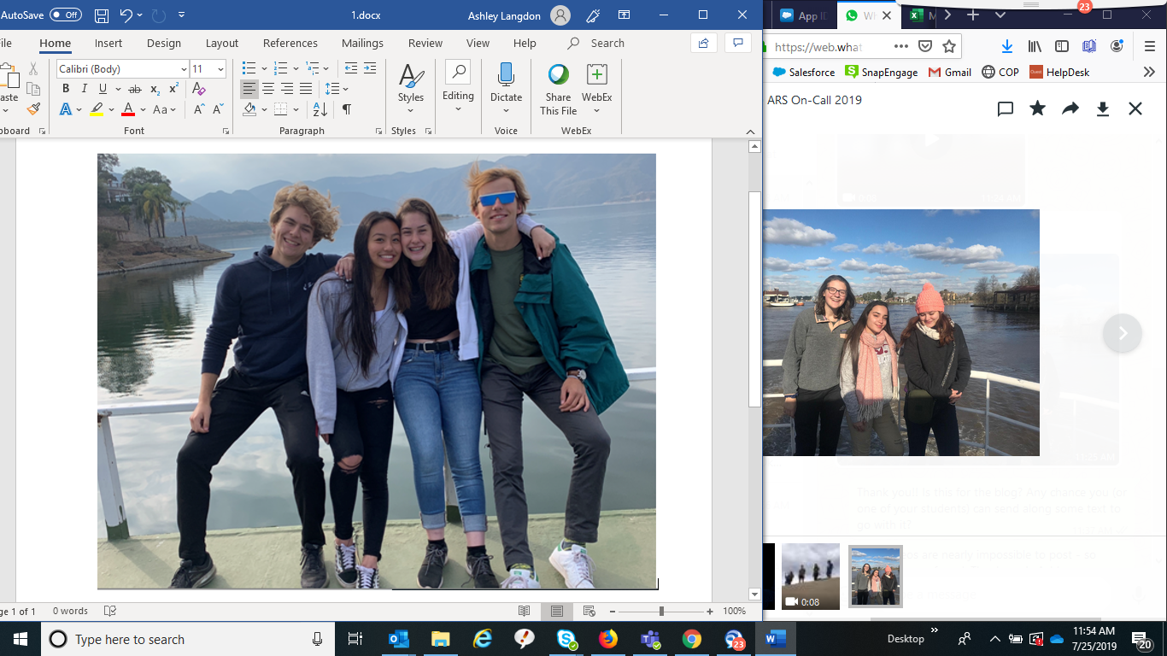Toggle Bold formatting
The image size is (1167, 656).
[66, 89]
